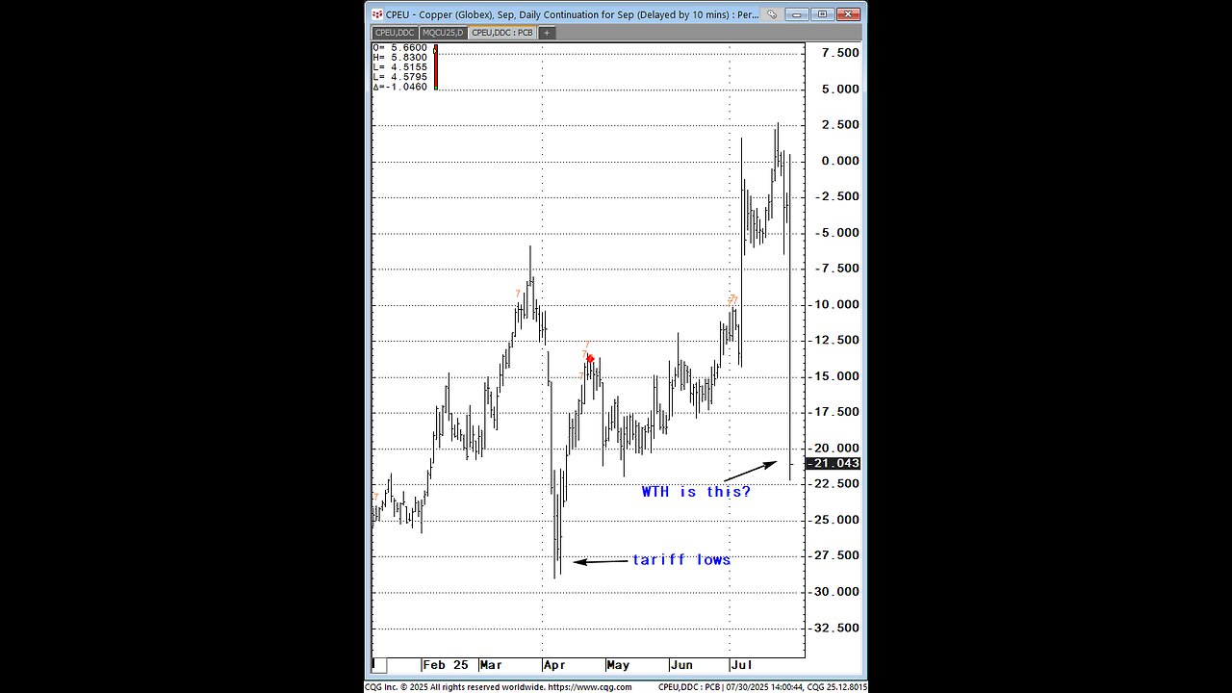
Task: Click the -30.000 price axis label
Action: (834, 591)
